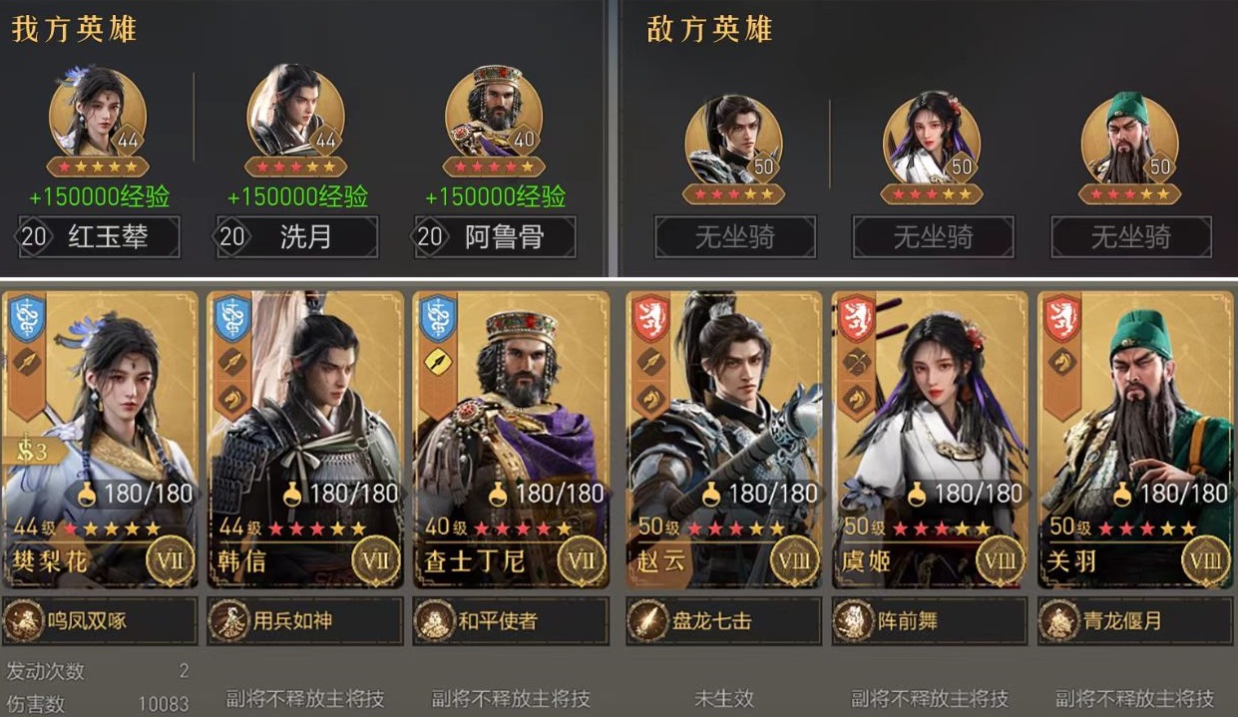Click the first 无坐骑 enemy mount slot
The width and height of the screenshot is (1238, 717).
point(735,237)
